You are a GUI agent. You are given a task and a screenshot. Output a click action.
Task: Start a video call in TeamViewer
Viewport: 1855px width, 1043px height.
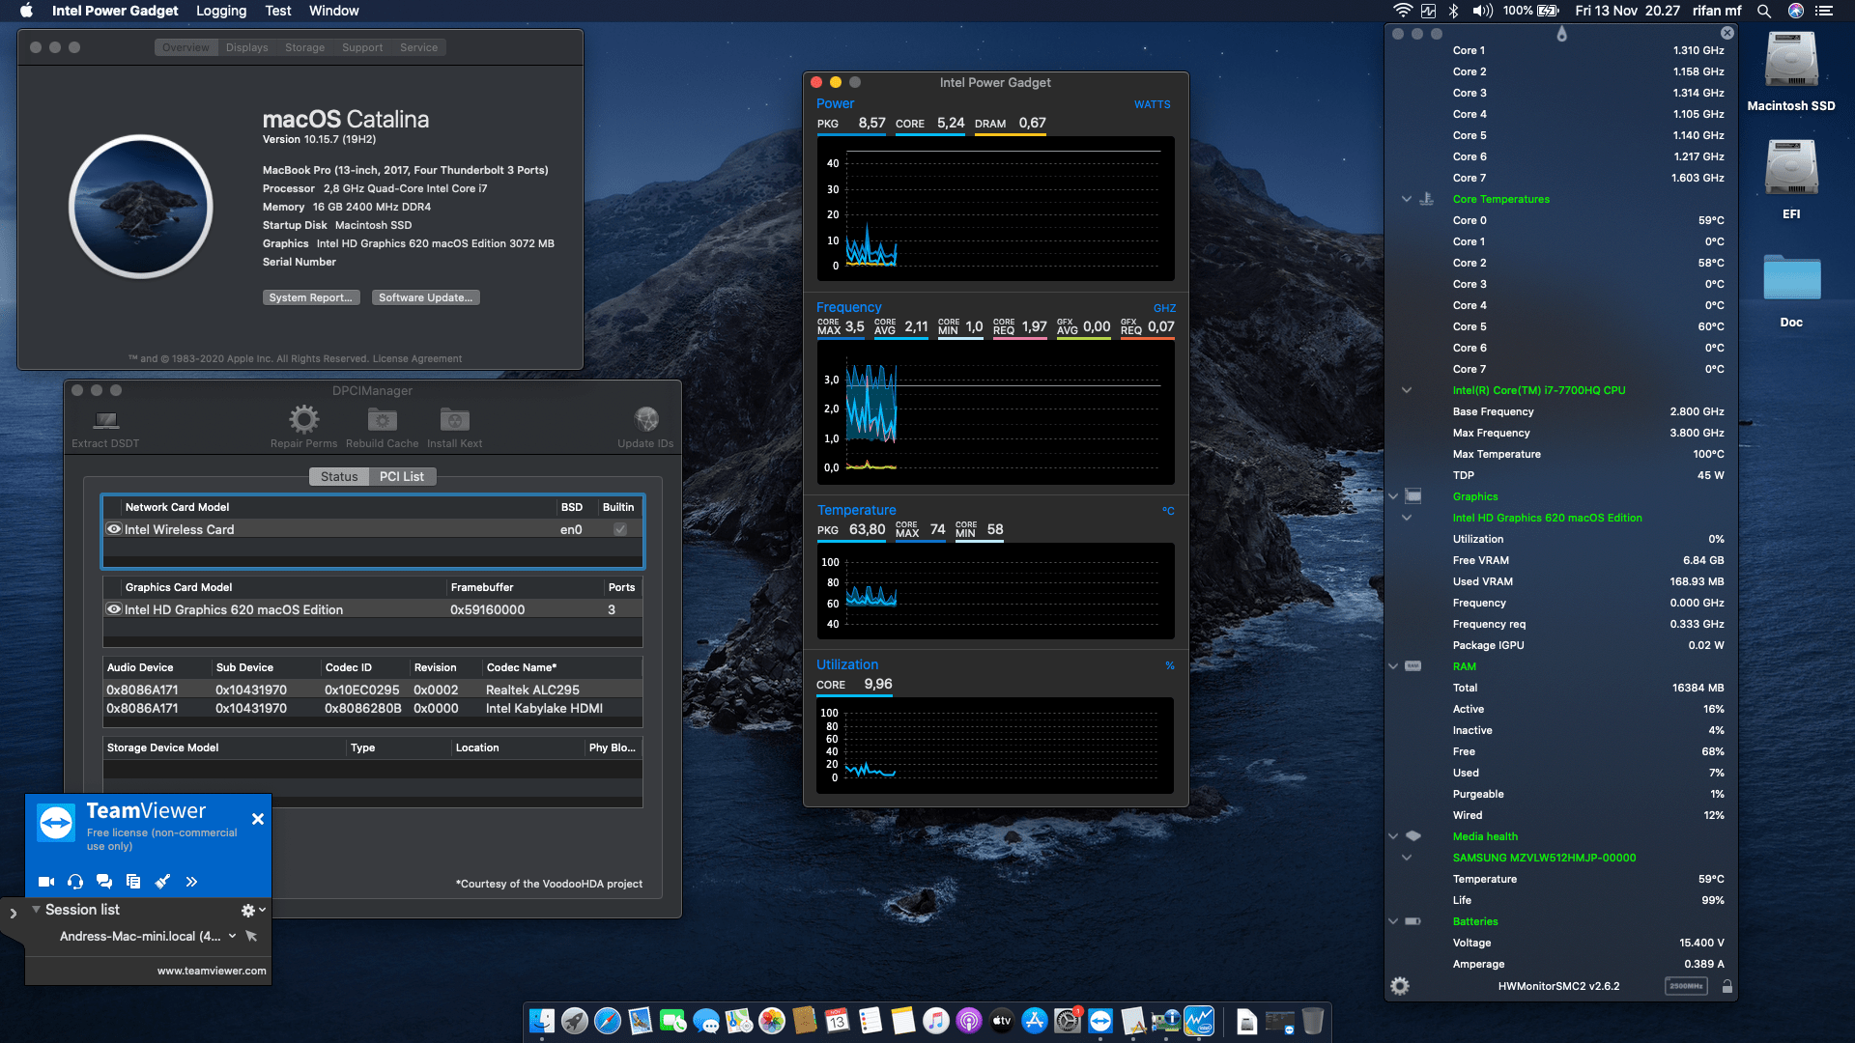(x=44, y=881)
